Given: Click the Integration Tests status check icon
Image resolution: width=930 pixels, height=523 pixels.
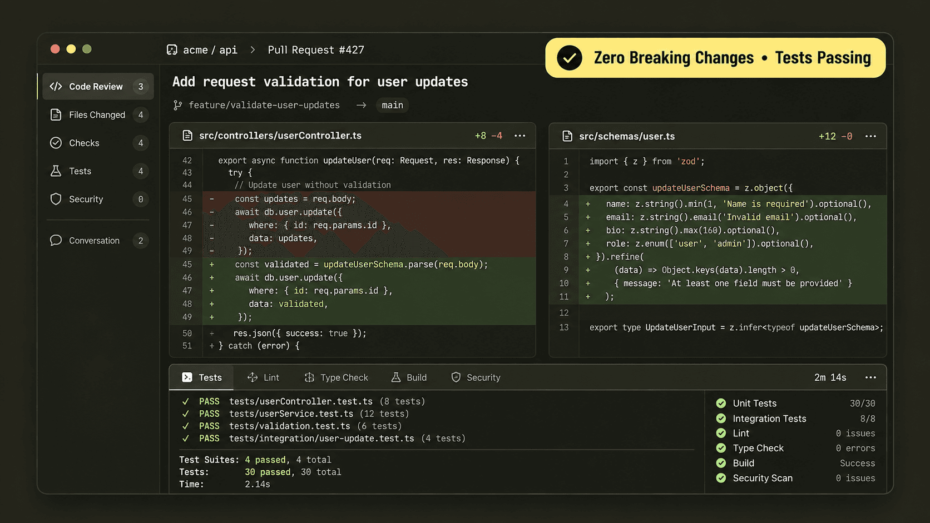Looking at the screenshot, I should [721, 419].
